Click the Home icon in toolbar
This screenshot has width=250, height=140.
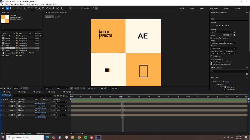click(3, 8)
